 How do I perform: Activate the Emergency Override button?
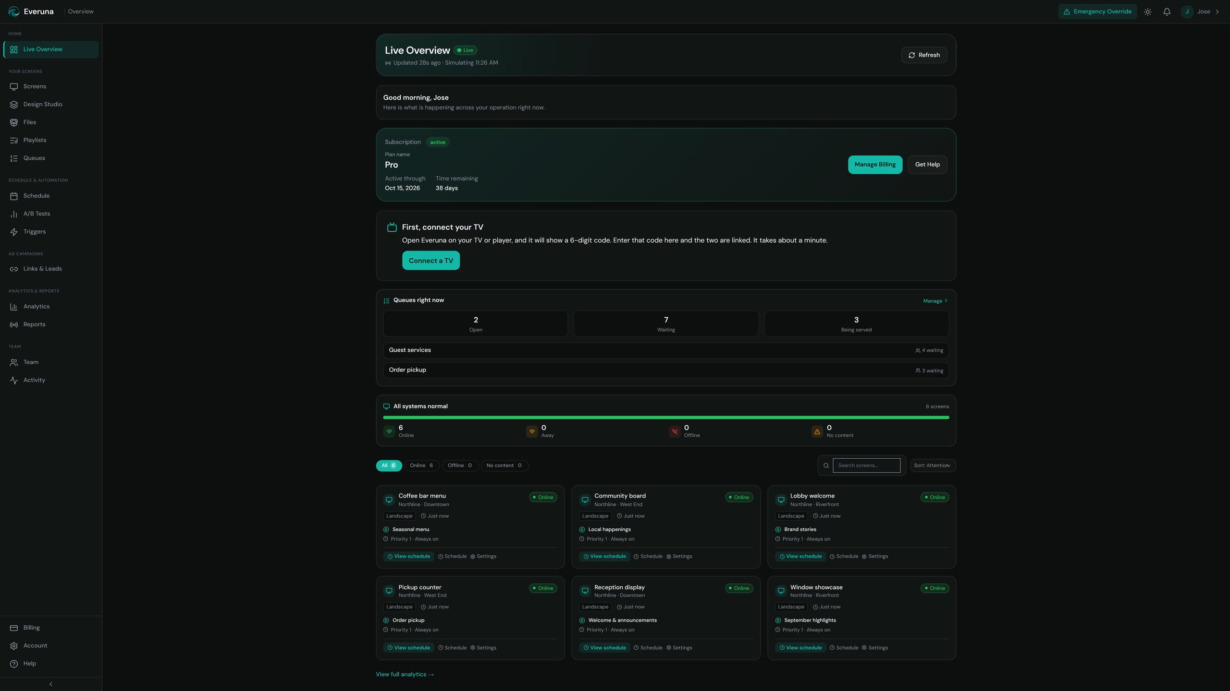[1097, 12]
